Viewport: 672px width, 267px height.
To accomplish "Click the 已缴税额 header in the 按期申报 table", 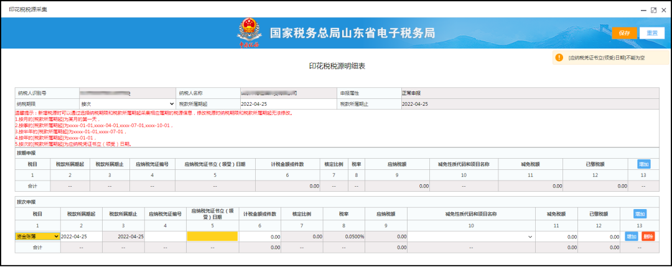I will (x=595, y=164).
